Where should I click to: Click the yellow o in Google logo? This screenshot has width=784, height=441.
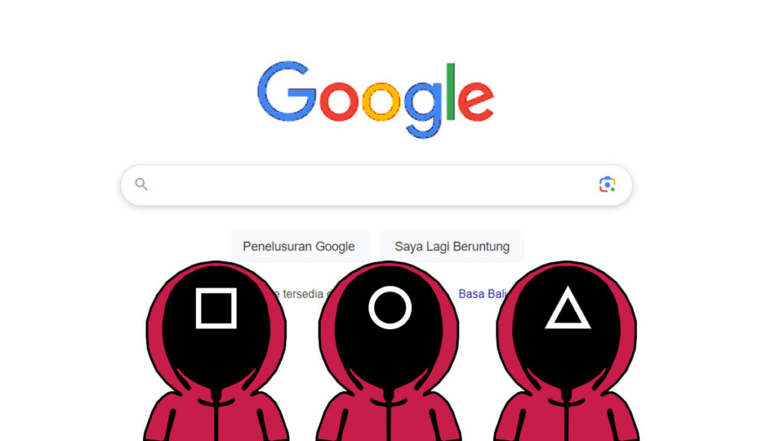pyautogui.click(x=381, y=102)
